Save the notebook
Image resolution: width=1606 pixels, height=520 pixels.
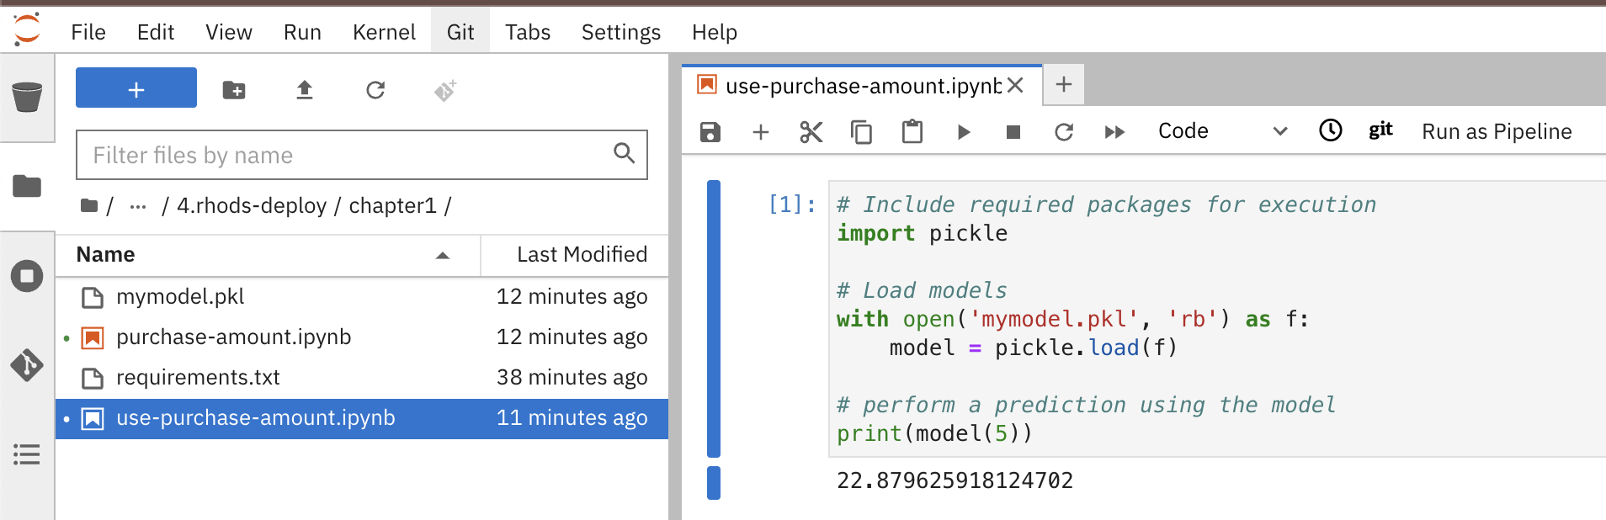tap(710, 132)
